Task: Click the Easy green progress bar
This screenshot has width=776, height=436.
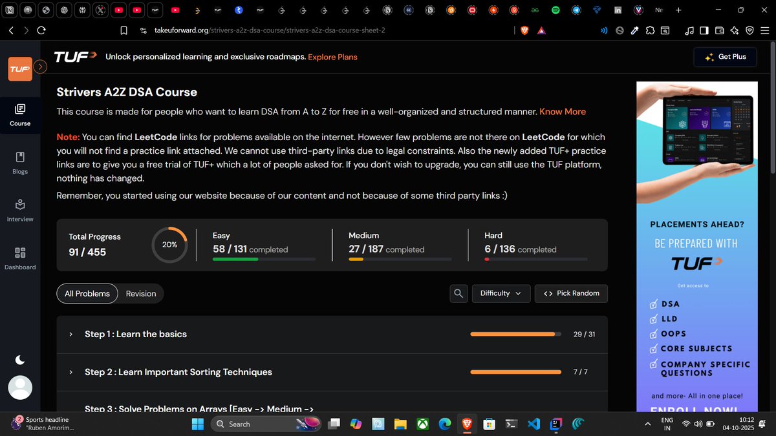Action: pyautogui.click(x=264, y=259)
